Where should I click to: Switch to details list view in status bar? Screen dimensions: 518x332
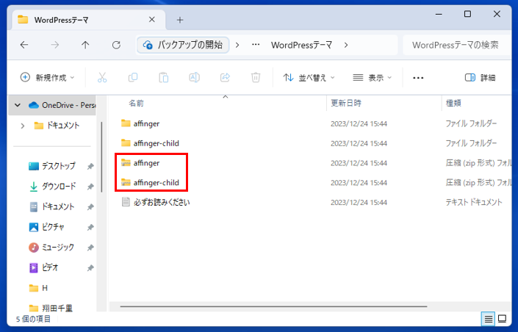tap(488, 319)
